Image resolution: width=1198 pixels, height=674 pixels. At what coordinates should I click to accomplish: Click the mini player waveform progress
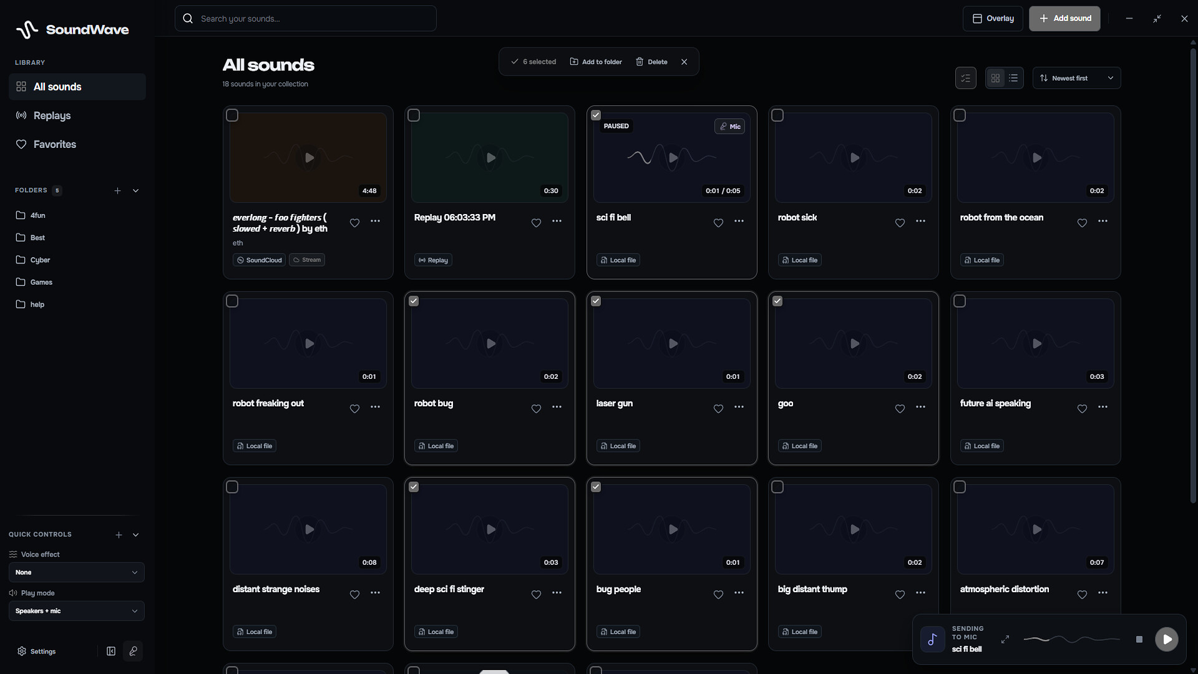pyautogui.click(x=1071, y=640)
